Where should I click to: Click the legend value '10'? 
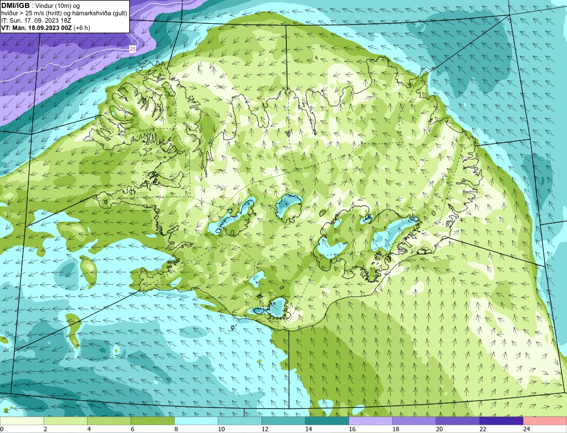click(221, 429)
